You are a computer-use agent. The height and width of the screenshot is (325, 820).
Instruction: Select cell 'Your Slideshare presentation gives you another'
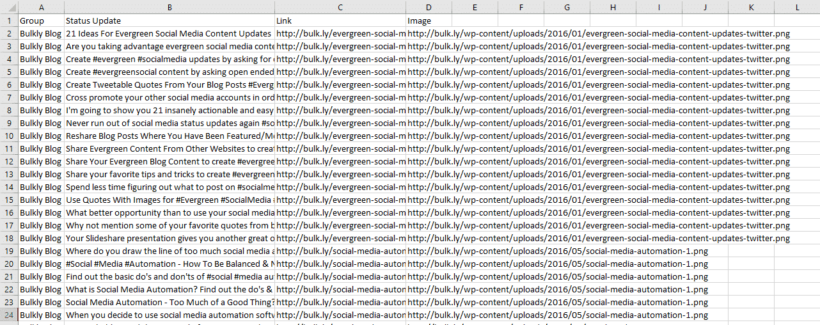point(170,238)
